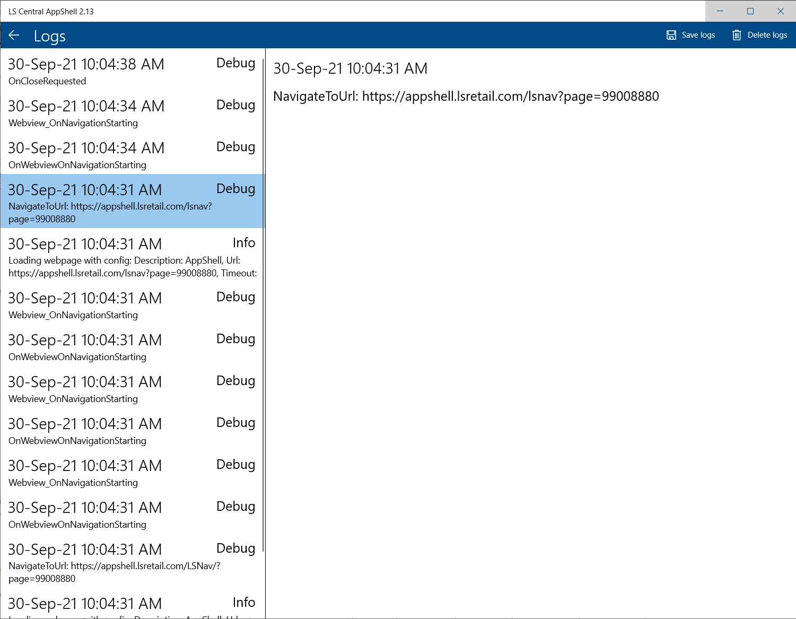
Task: Select the 10:04:38 AM log timestamp
Action: [86, 64]
